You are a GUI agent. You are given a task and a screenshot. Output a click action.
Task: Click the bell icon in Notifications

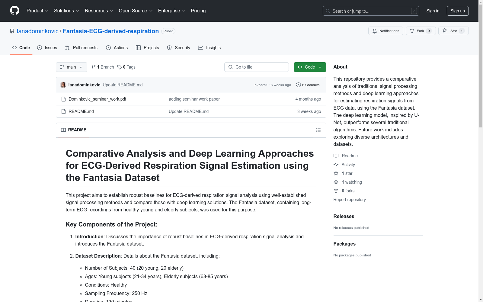[x=375, y=31]
